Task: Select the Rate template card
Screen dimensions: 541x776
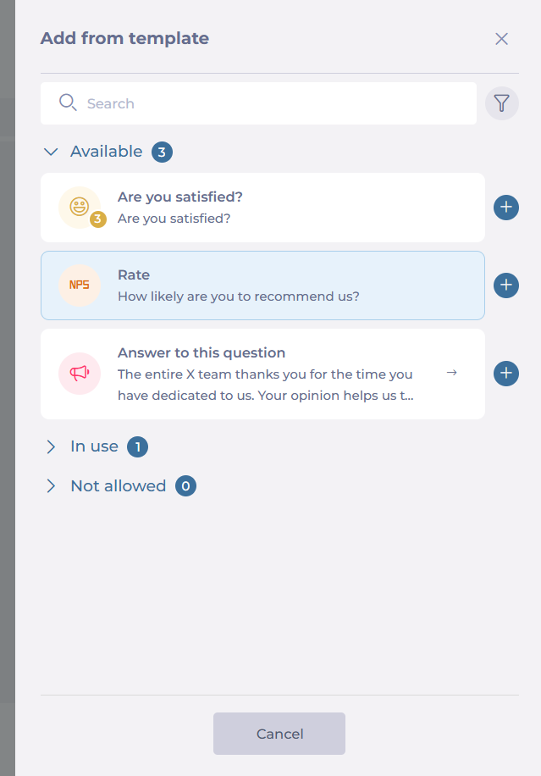Action: point(262,285)
